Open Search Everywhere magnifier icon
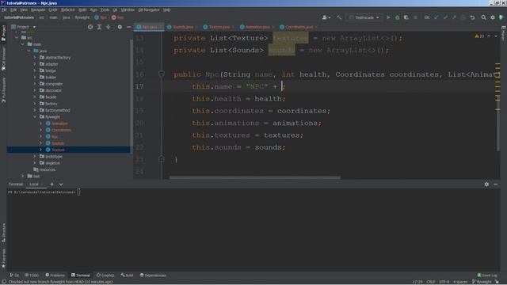 point(484,17)
